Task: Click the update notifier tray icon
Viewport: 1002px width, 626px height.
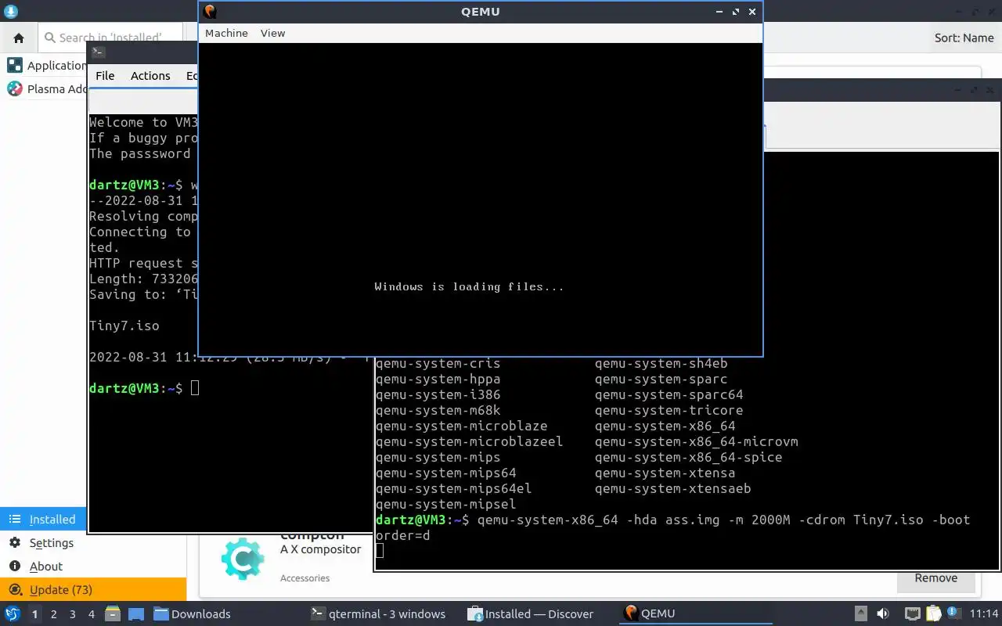Action: pyautogui.click(x=953, y=613)
